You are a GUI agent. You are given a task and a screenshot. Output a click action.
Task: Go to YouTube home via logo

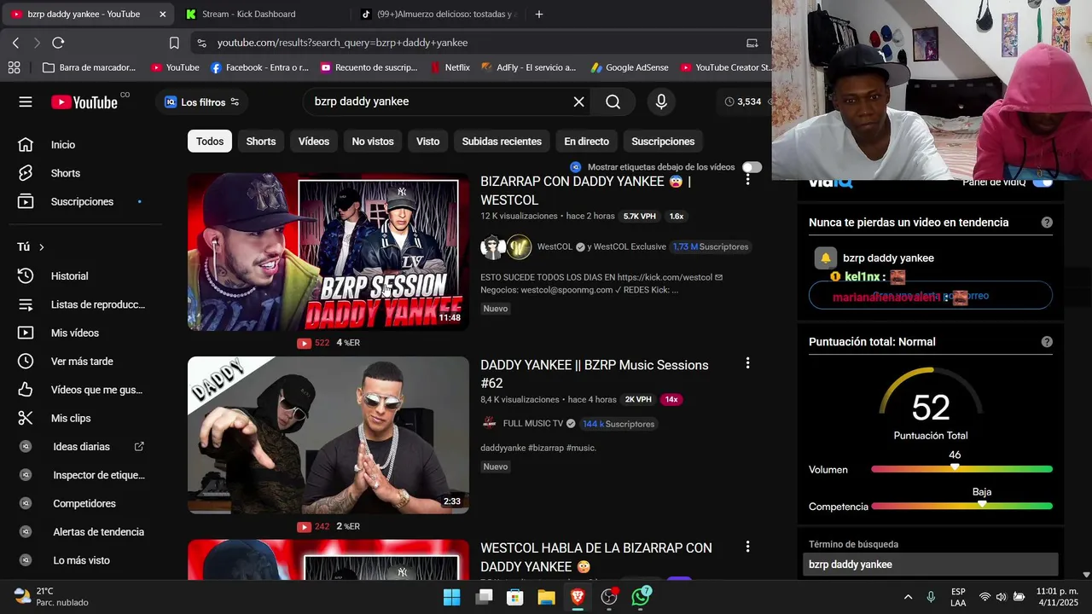pos(84,102)
